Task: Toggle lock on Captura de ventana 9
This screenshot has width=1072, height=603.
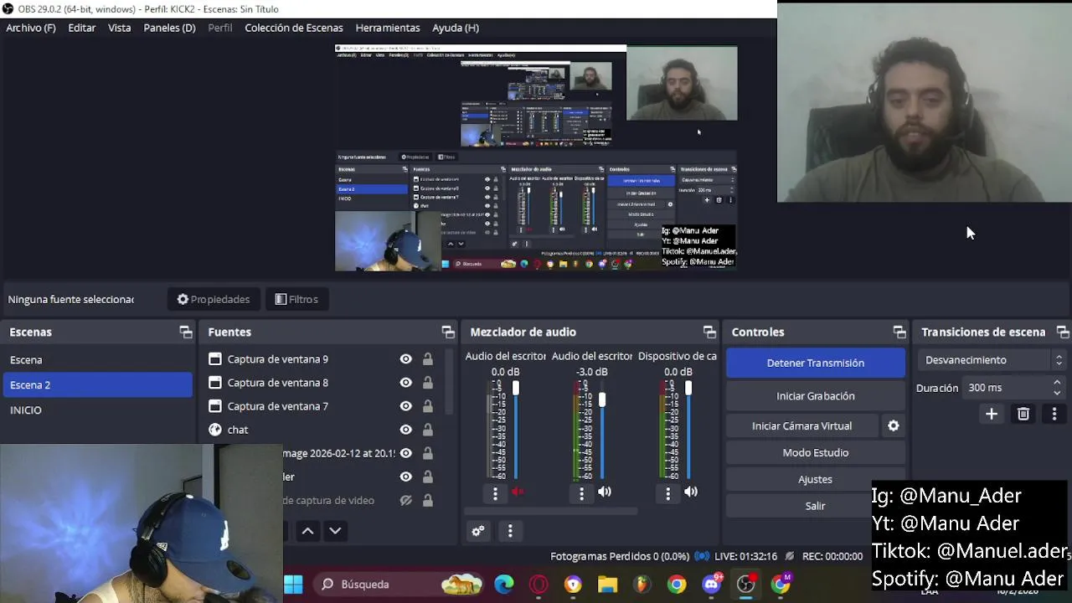Action: click(x=427, y=359)
